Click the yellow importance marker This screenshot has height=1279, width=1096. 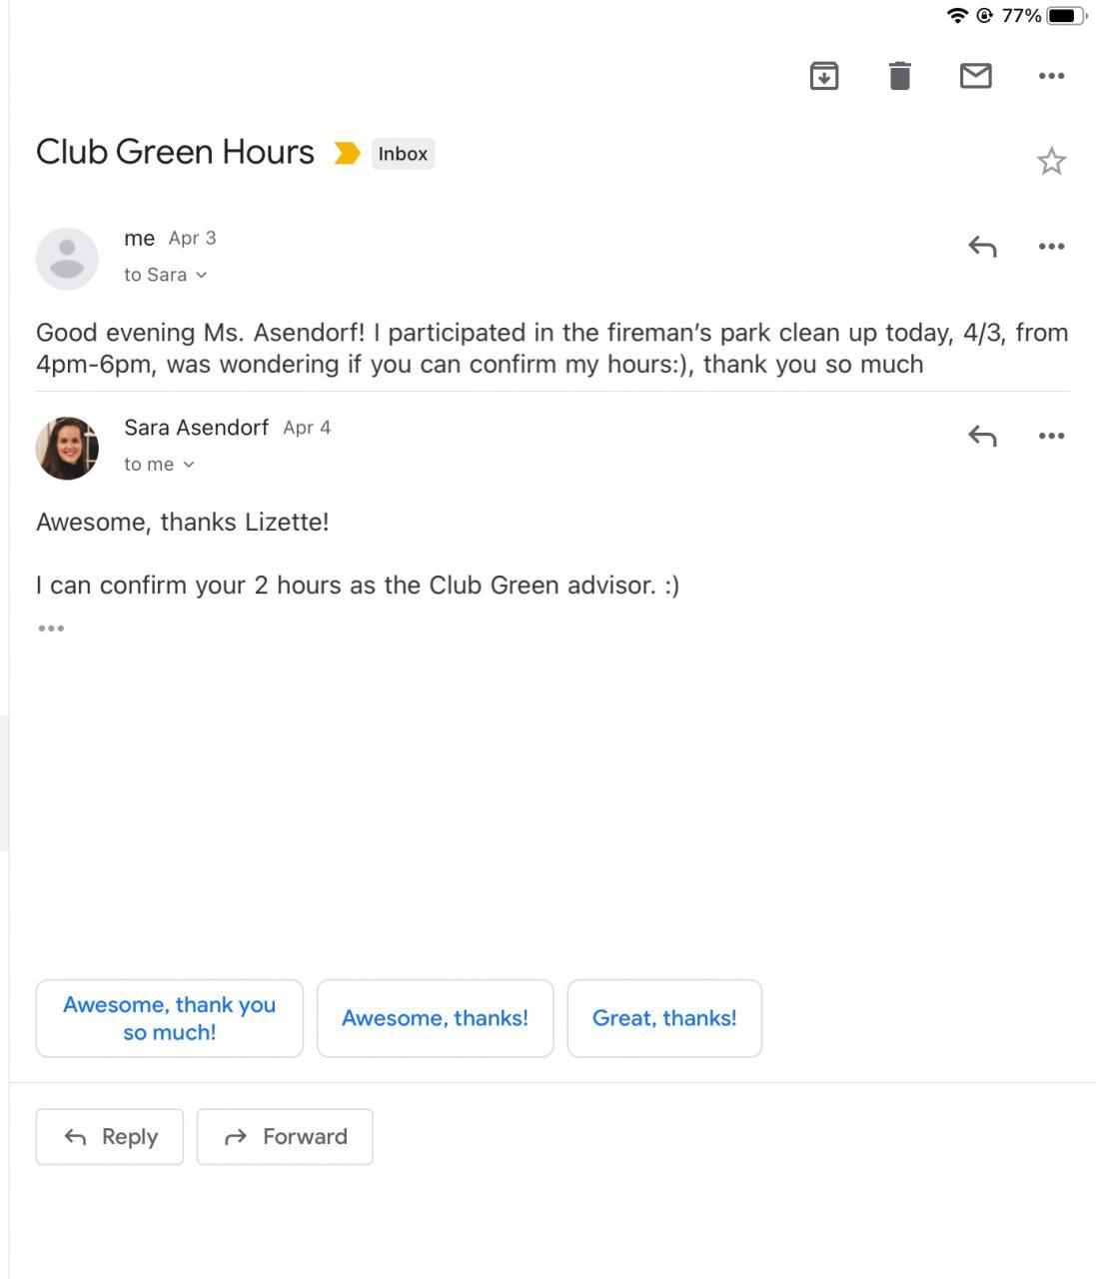pos(347,154)
